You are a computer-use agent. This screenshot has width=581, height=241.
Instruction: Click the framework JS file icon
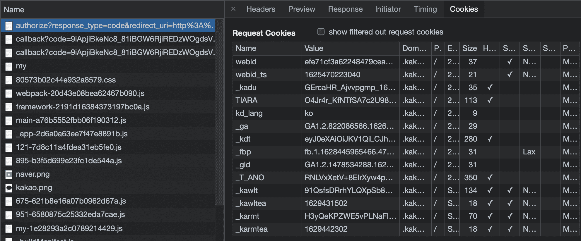(x=9, y=107)
